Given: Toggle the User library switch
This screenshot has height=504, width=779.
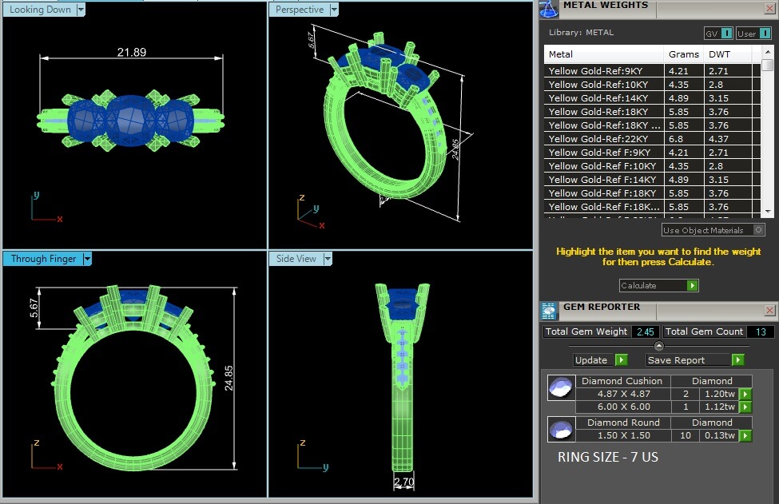Looking at the screenshot, I should (x=763, y=34).
